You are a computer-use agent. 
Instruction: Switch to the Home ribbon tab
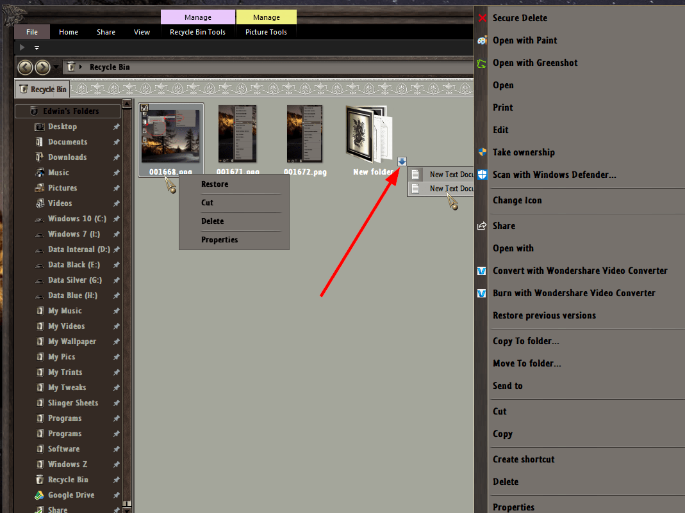[69, 32]
